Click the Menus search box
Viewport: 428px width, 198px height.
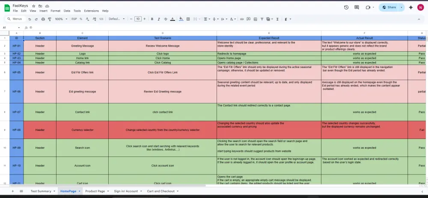(x=15, y=19)
